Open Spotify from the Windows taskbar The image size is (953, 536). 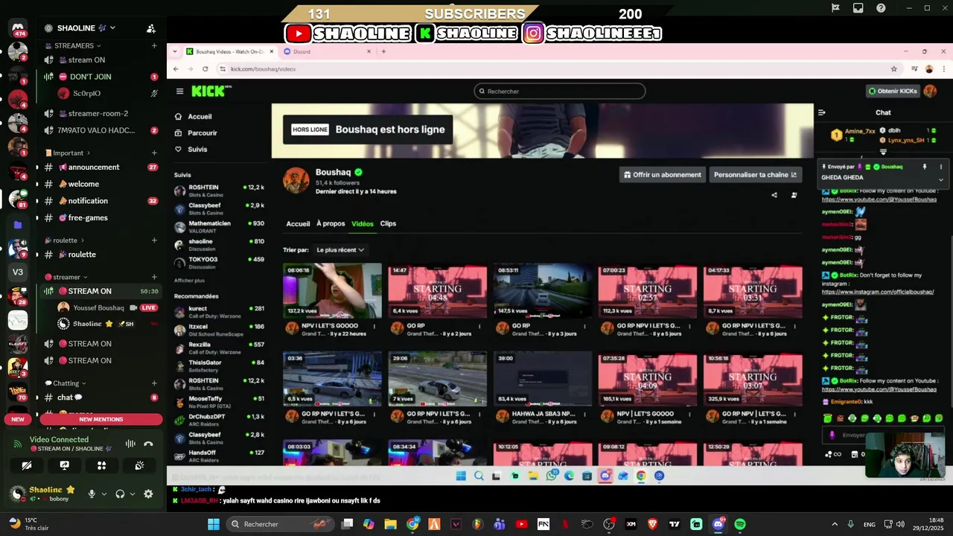[740, 524]
